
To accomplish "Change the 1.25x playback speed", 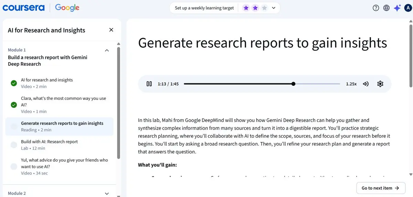I will pos(351,84).
